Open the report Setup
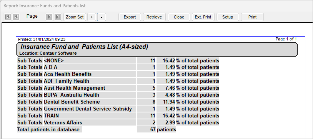Image resolution: width=313 pixels, height=139 pixels. coord(228,17)
